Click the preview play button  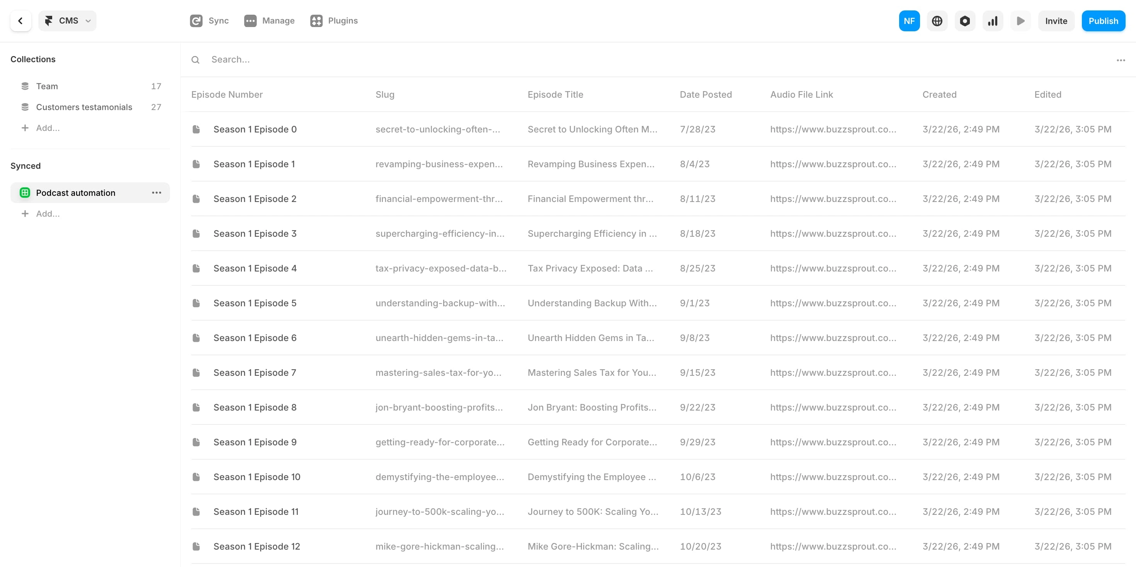(1020, 21)
